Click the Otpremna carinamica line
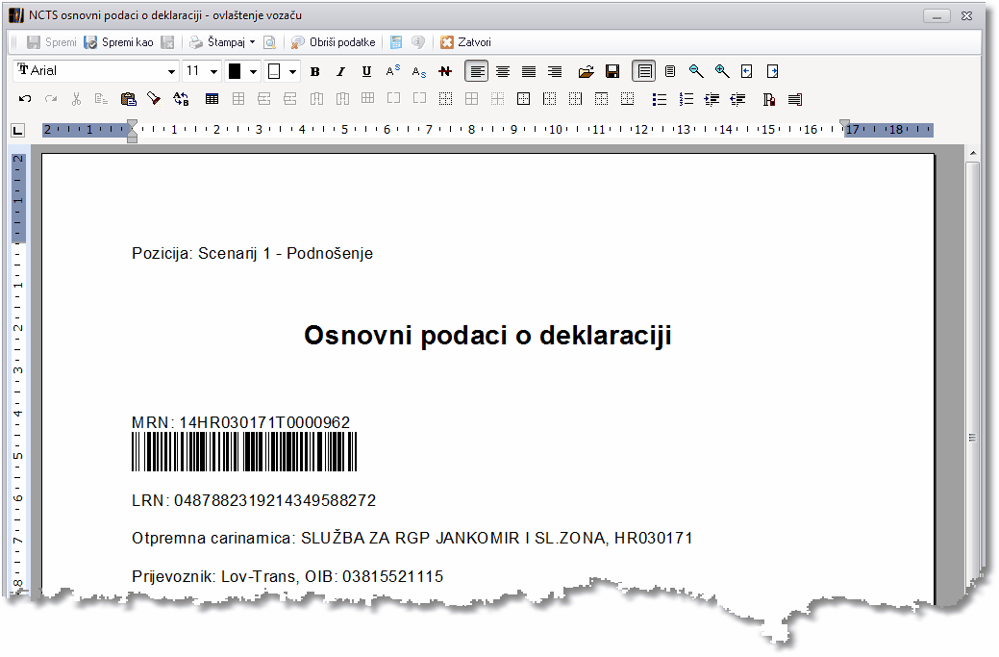This screenshot has height=657, width=999. (x=412, y=539)
